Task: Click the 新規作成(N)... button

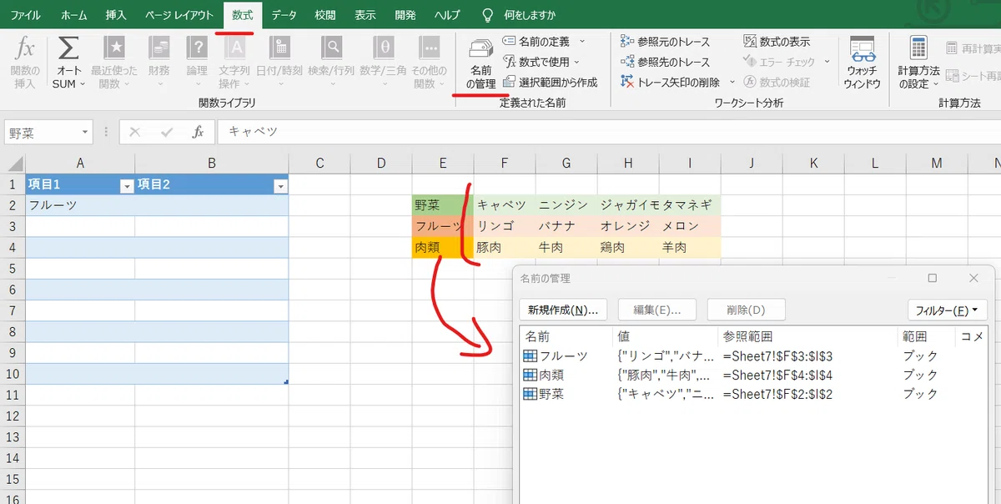Action: point(563,310)
